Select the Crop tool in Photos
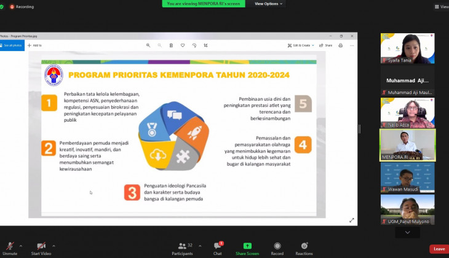 point(205,45)
